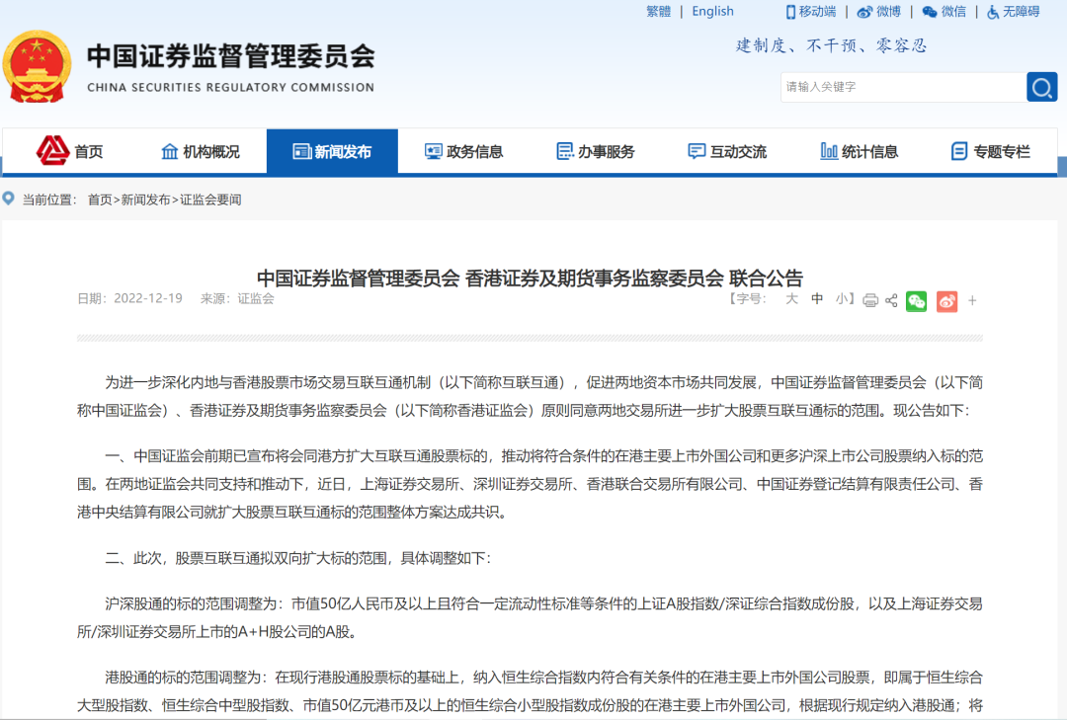Open the 办事服务 navigation menu
The width and height of the screenshot is (1067, 720).
point(595,151)
